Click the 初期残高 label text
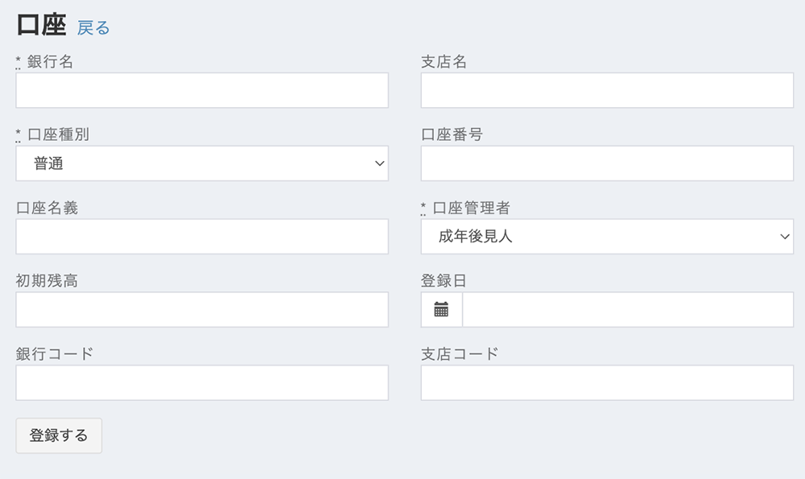This screenshot has height=479, width=805. click(47, 281)
